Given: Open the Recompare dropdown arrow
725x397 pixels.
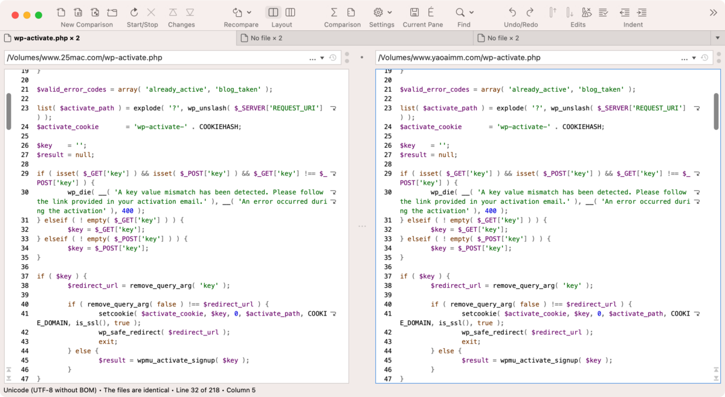Looking at the screenshot, I should point(248,13).
